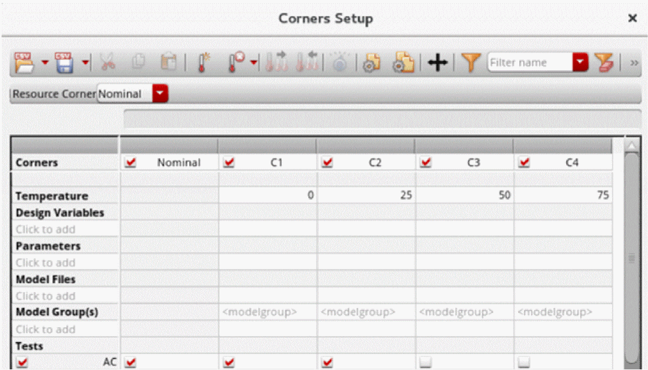
Task: Toggle the C2 corner checkbox
Action: [328, 162]
